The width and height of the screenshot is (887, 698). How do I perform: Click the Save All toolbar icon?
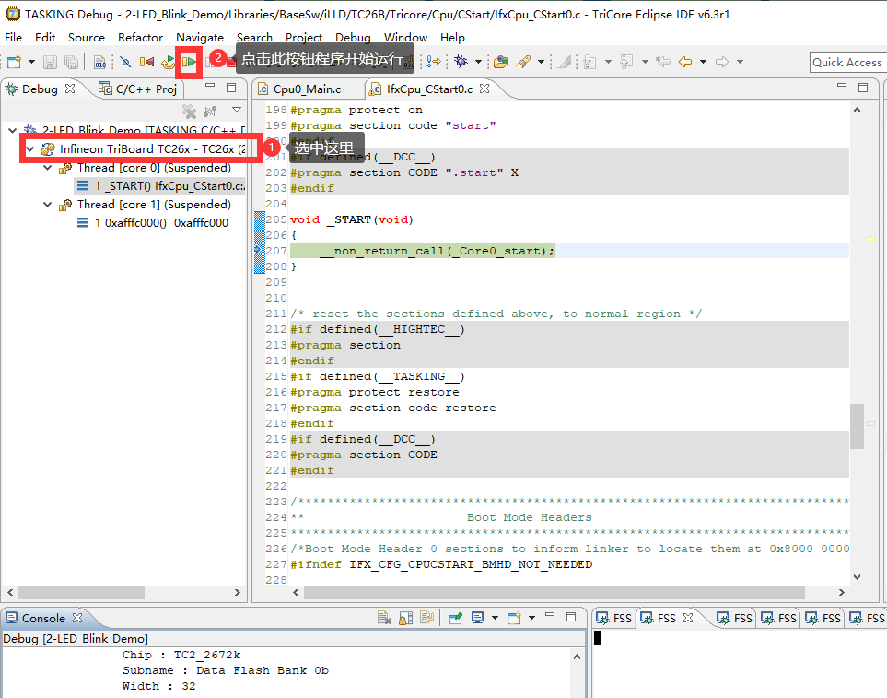pyautogui.click(x=71, y=62)
